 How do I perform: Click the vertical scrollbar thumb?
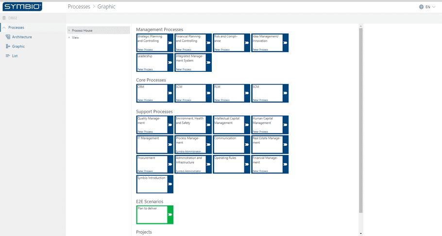click(360, 120)
